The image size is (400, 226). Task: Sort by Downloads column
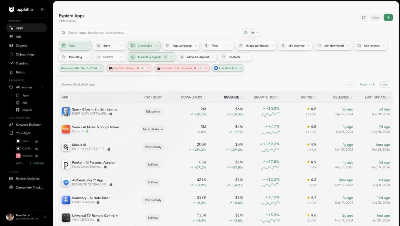[193, 97]
